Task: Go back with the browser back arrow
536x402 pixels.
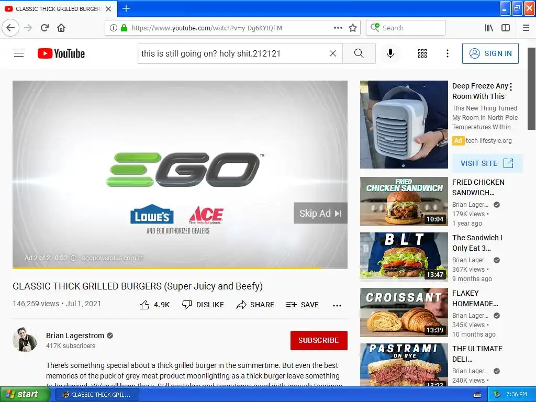Action: click(x=10, y=28)
